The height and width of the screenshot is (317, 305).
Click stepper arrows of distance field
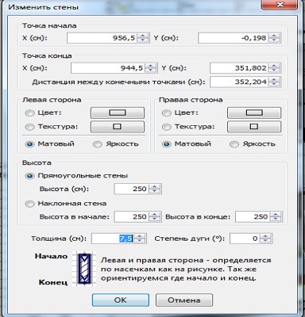(x=274, y=82)
